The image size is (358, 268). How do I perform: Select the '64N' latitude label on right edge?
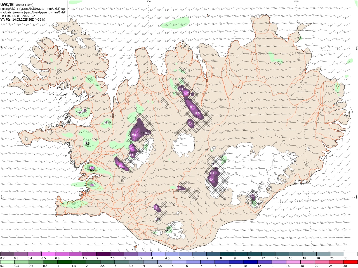357,197
